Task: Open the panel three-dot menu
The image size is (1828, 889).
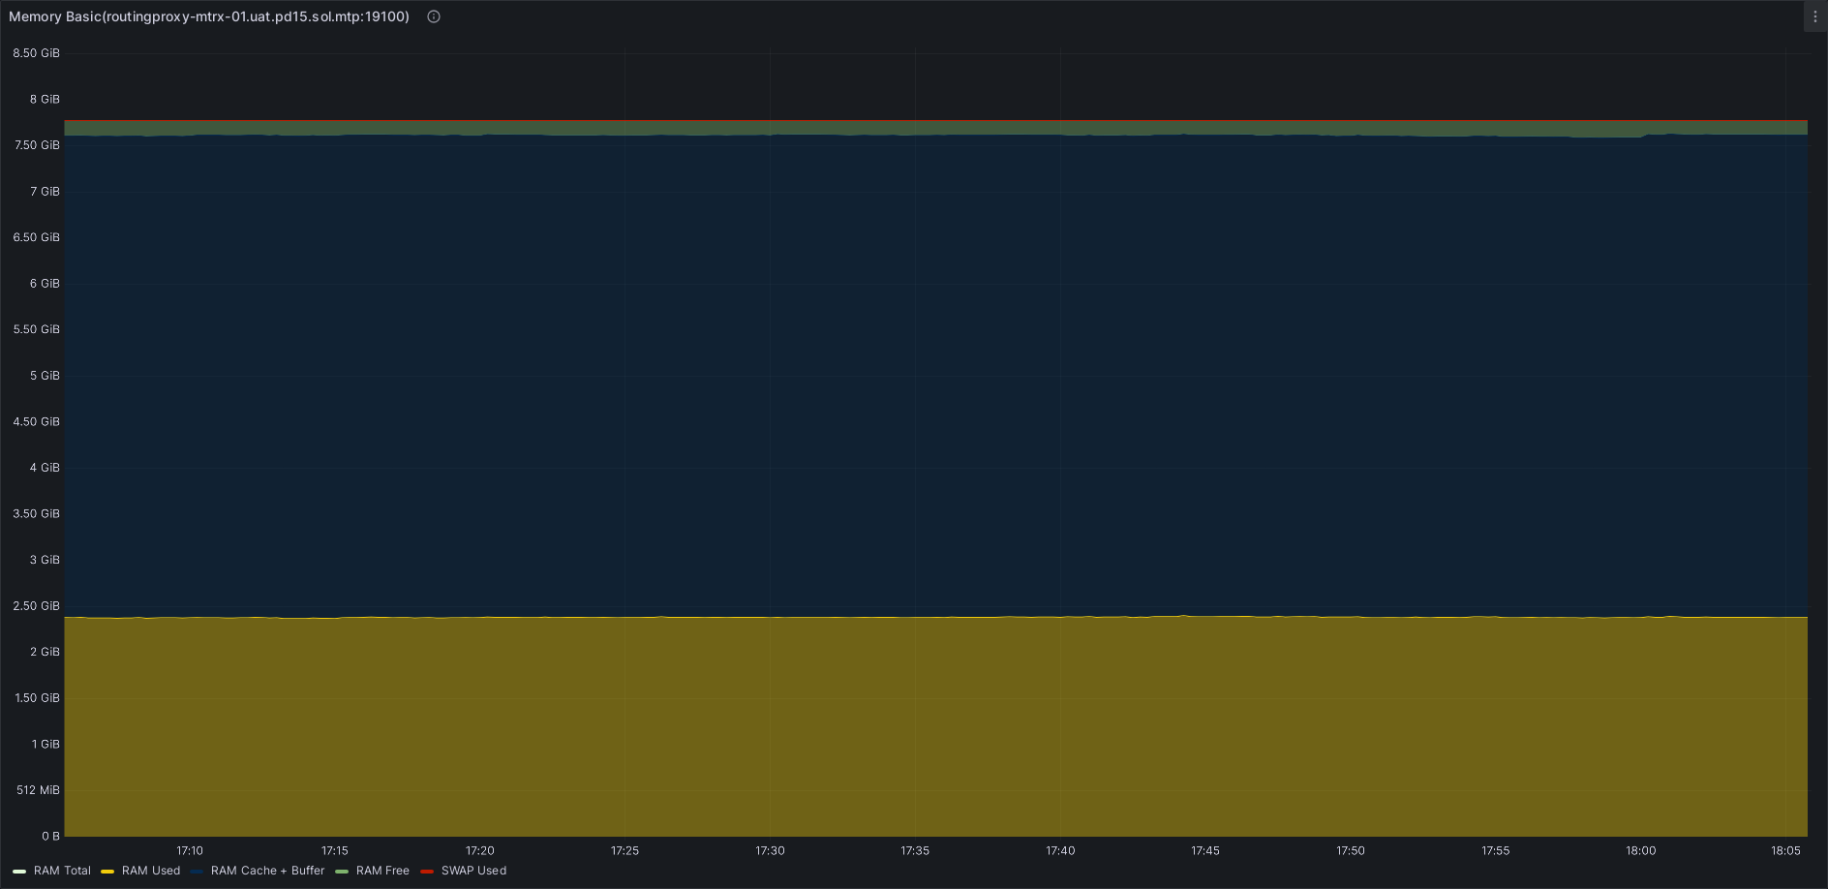Action: 1814,16
